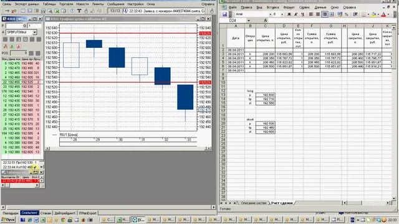Viewport: 399px width, 224px height.
Task: Click the indent icon in Excel toolbar
Action: 355,14
